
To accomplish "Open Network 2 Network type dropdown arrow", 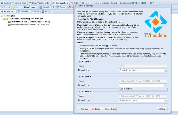I will (x=166, y=85).
